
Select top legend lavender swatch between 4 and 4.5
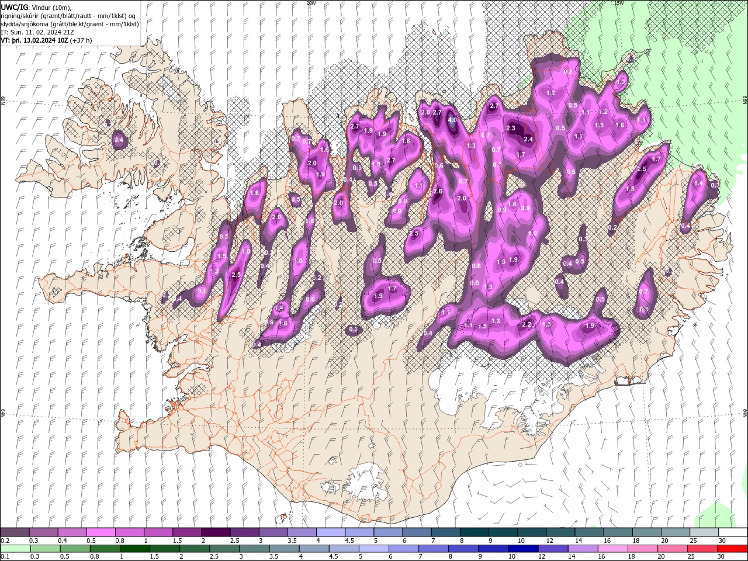pyautogui.click(x=330, y=532)
